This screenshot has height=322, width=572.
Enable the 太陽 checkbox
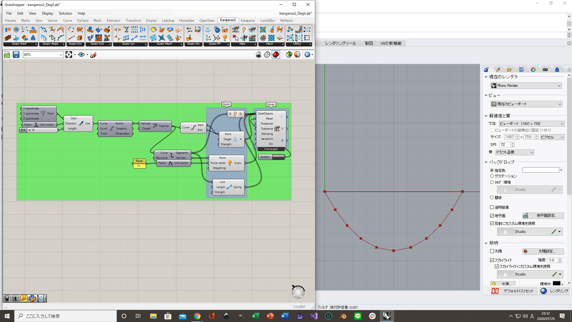[492, 251]
